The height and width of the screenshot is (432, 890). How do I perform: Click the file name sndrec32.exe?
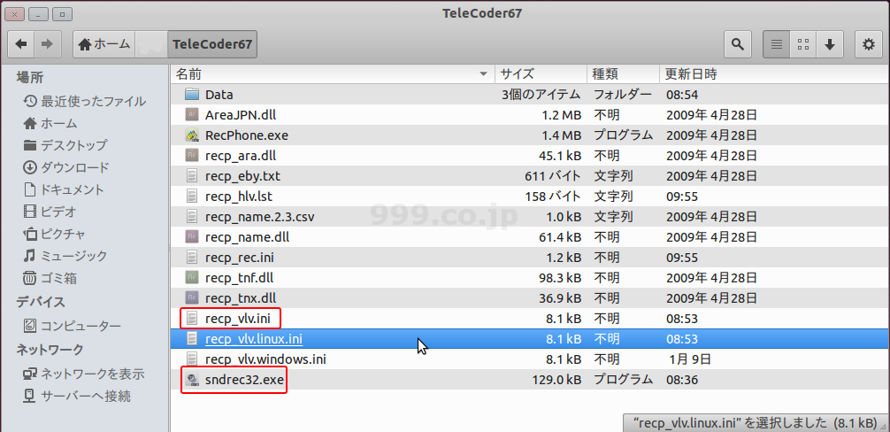point(244,380)
